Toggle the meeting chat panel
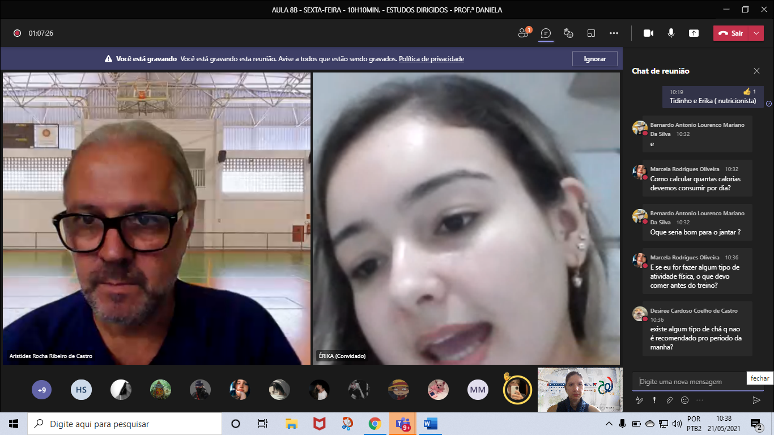Viewport: 774px width, 435px height. [546, 33]
